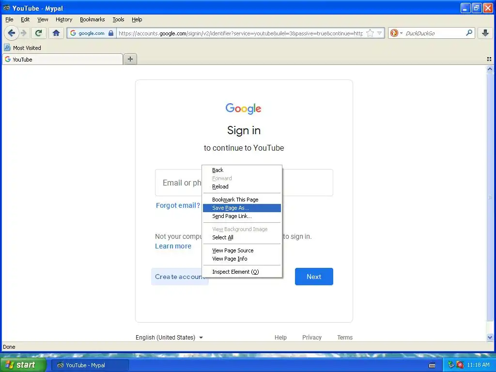Open the Downloads arrow button
Viewport: 496px width, 372px height.
485,33
